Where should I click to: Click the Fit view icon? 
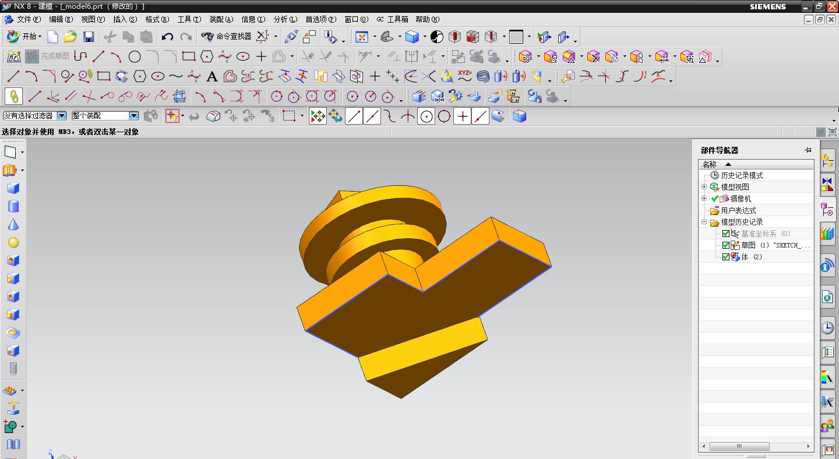pyautogui.click(x=362, y=37)
